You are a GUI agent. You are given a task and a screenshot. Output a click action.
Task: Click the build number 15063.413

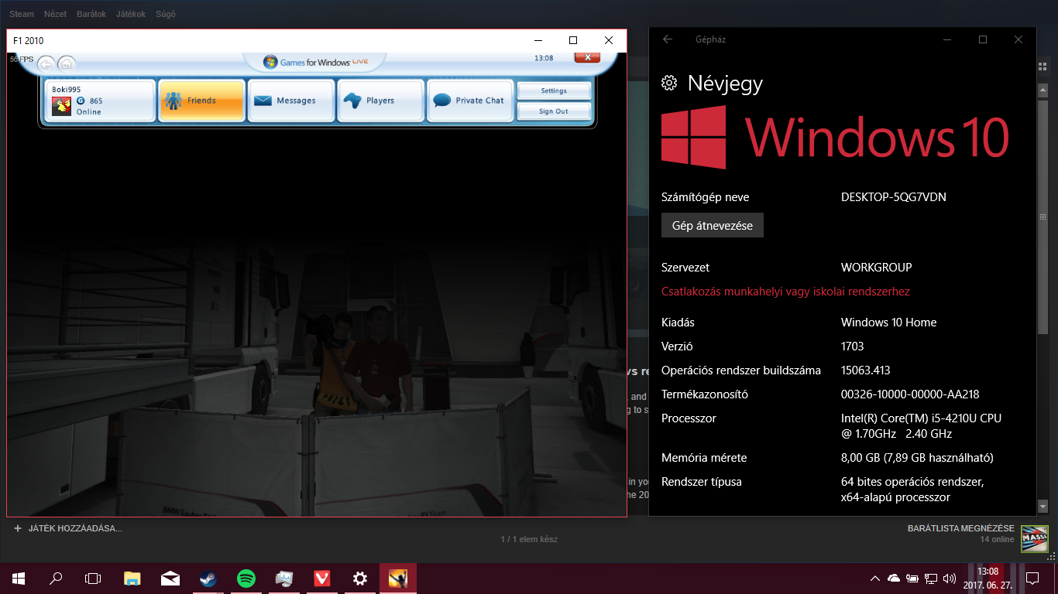coord(866,370)
